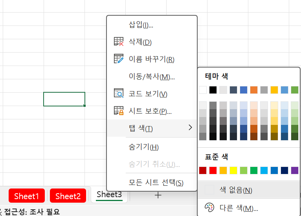Pick the darkest orange-brown shade in orange column
The width and height of the screenshot is (301, 216).
tap(254, 136)
